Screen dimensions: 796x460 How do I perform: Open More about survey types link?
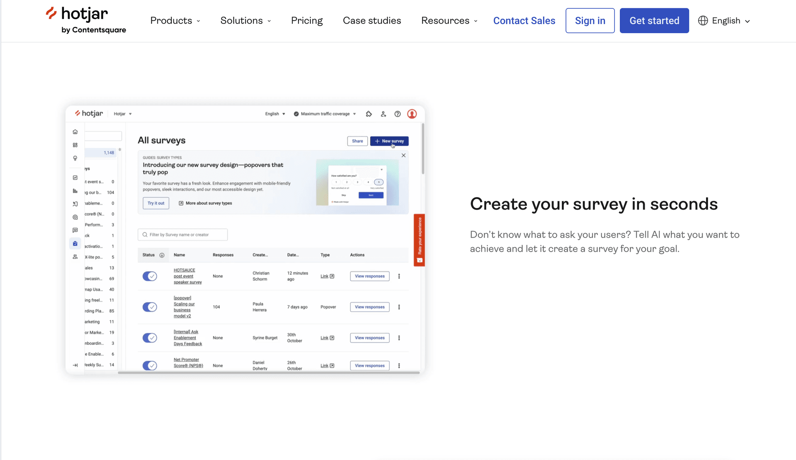205,203
